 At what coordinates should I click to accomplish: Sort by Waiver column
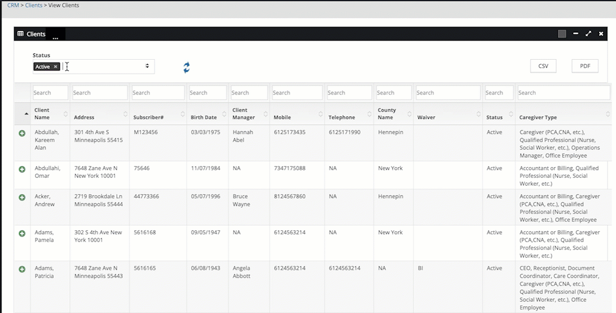click(448, 114)
